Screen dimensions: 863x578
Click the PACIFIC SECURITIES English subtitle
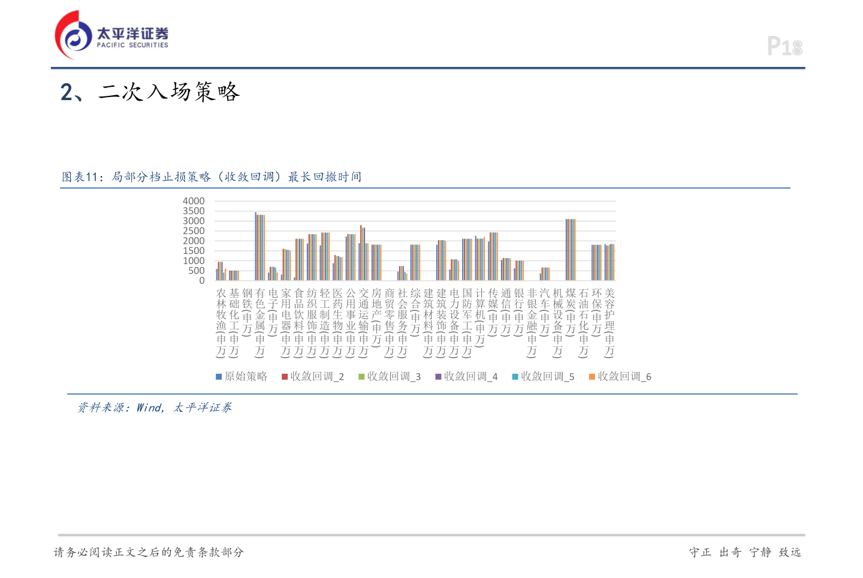pyautogui.click(x=132, y=45)
